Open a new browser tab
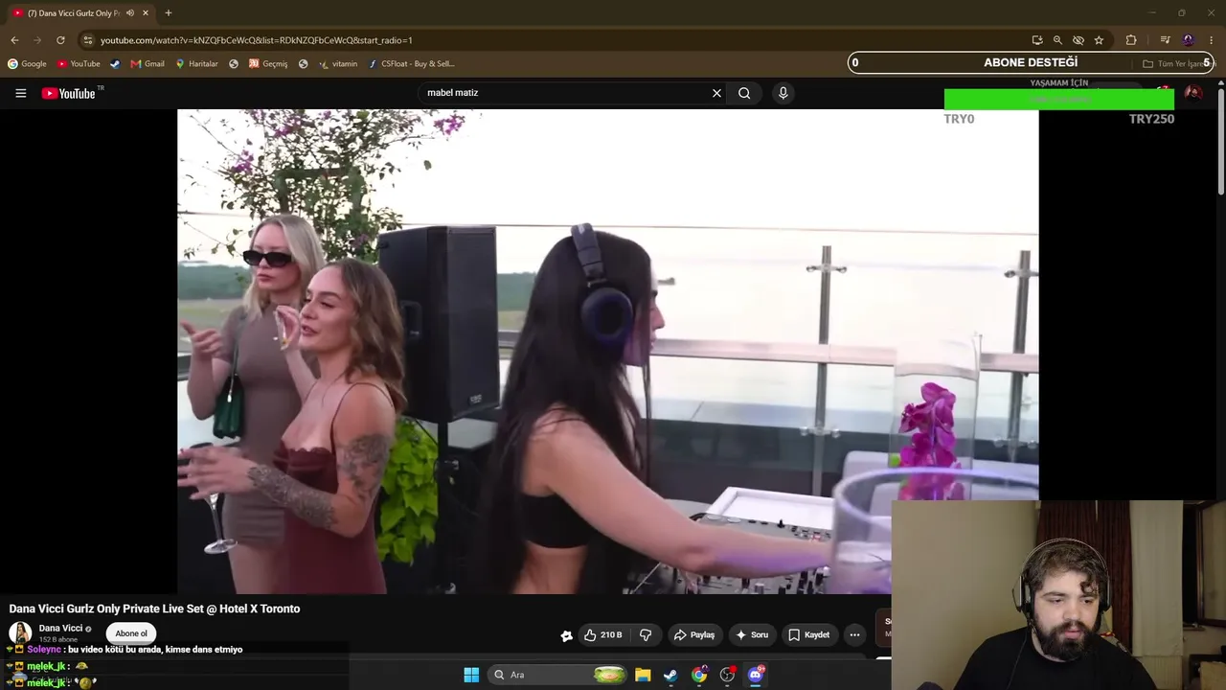Viewport: 1226px width, 690px height. [x=169, y=13]
